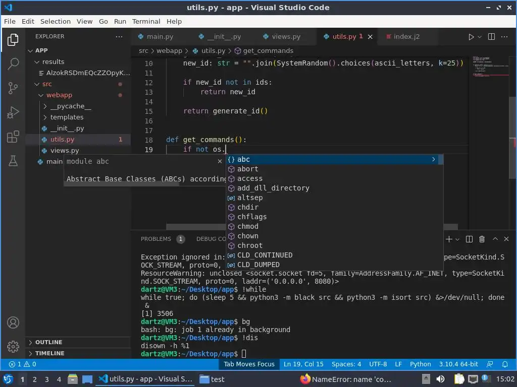Open the Selection menu
Image resolution: width=517 pixels, height=387 pixels.
pos(56,21)
